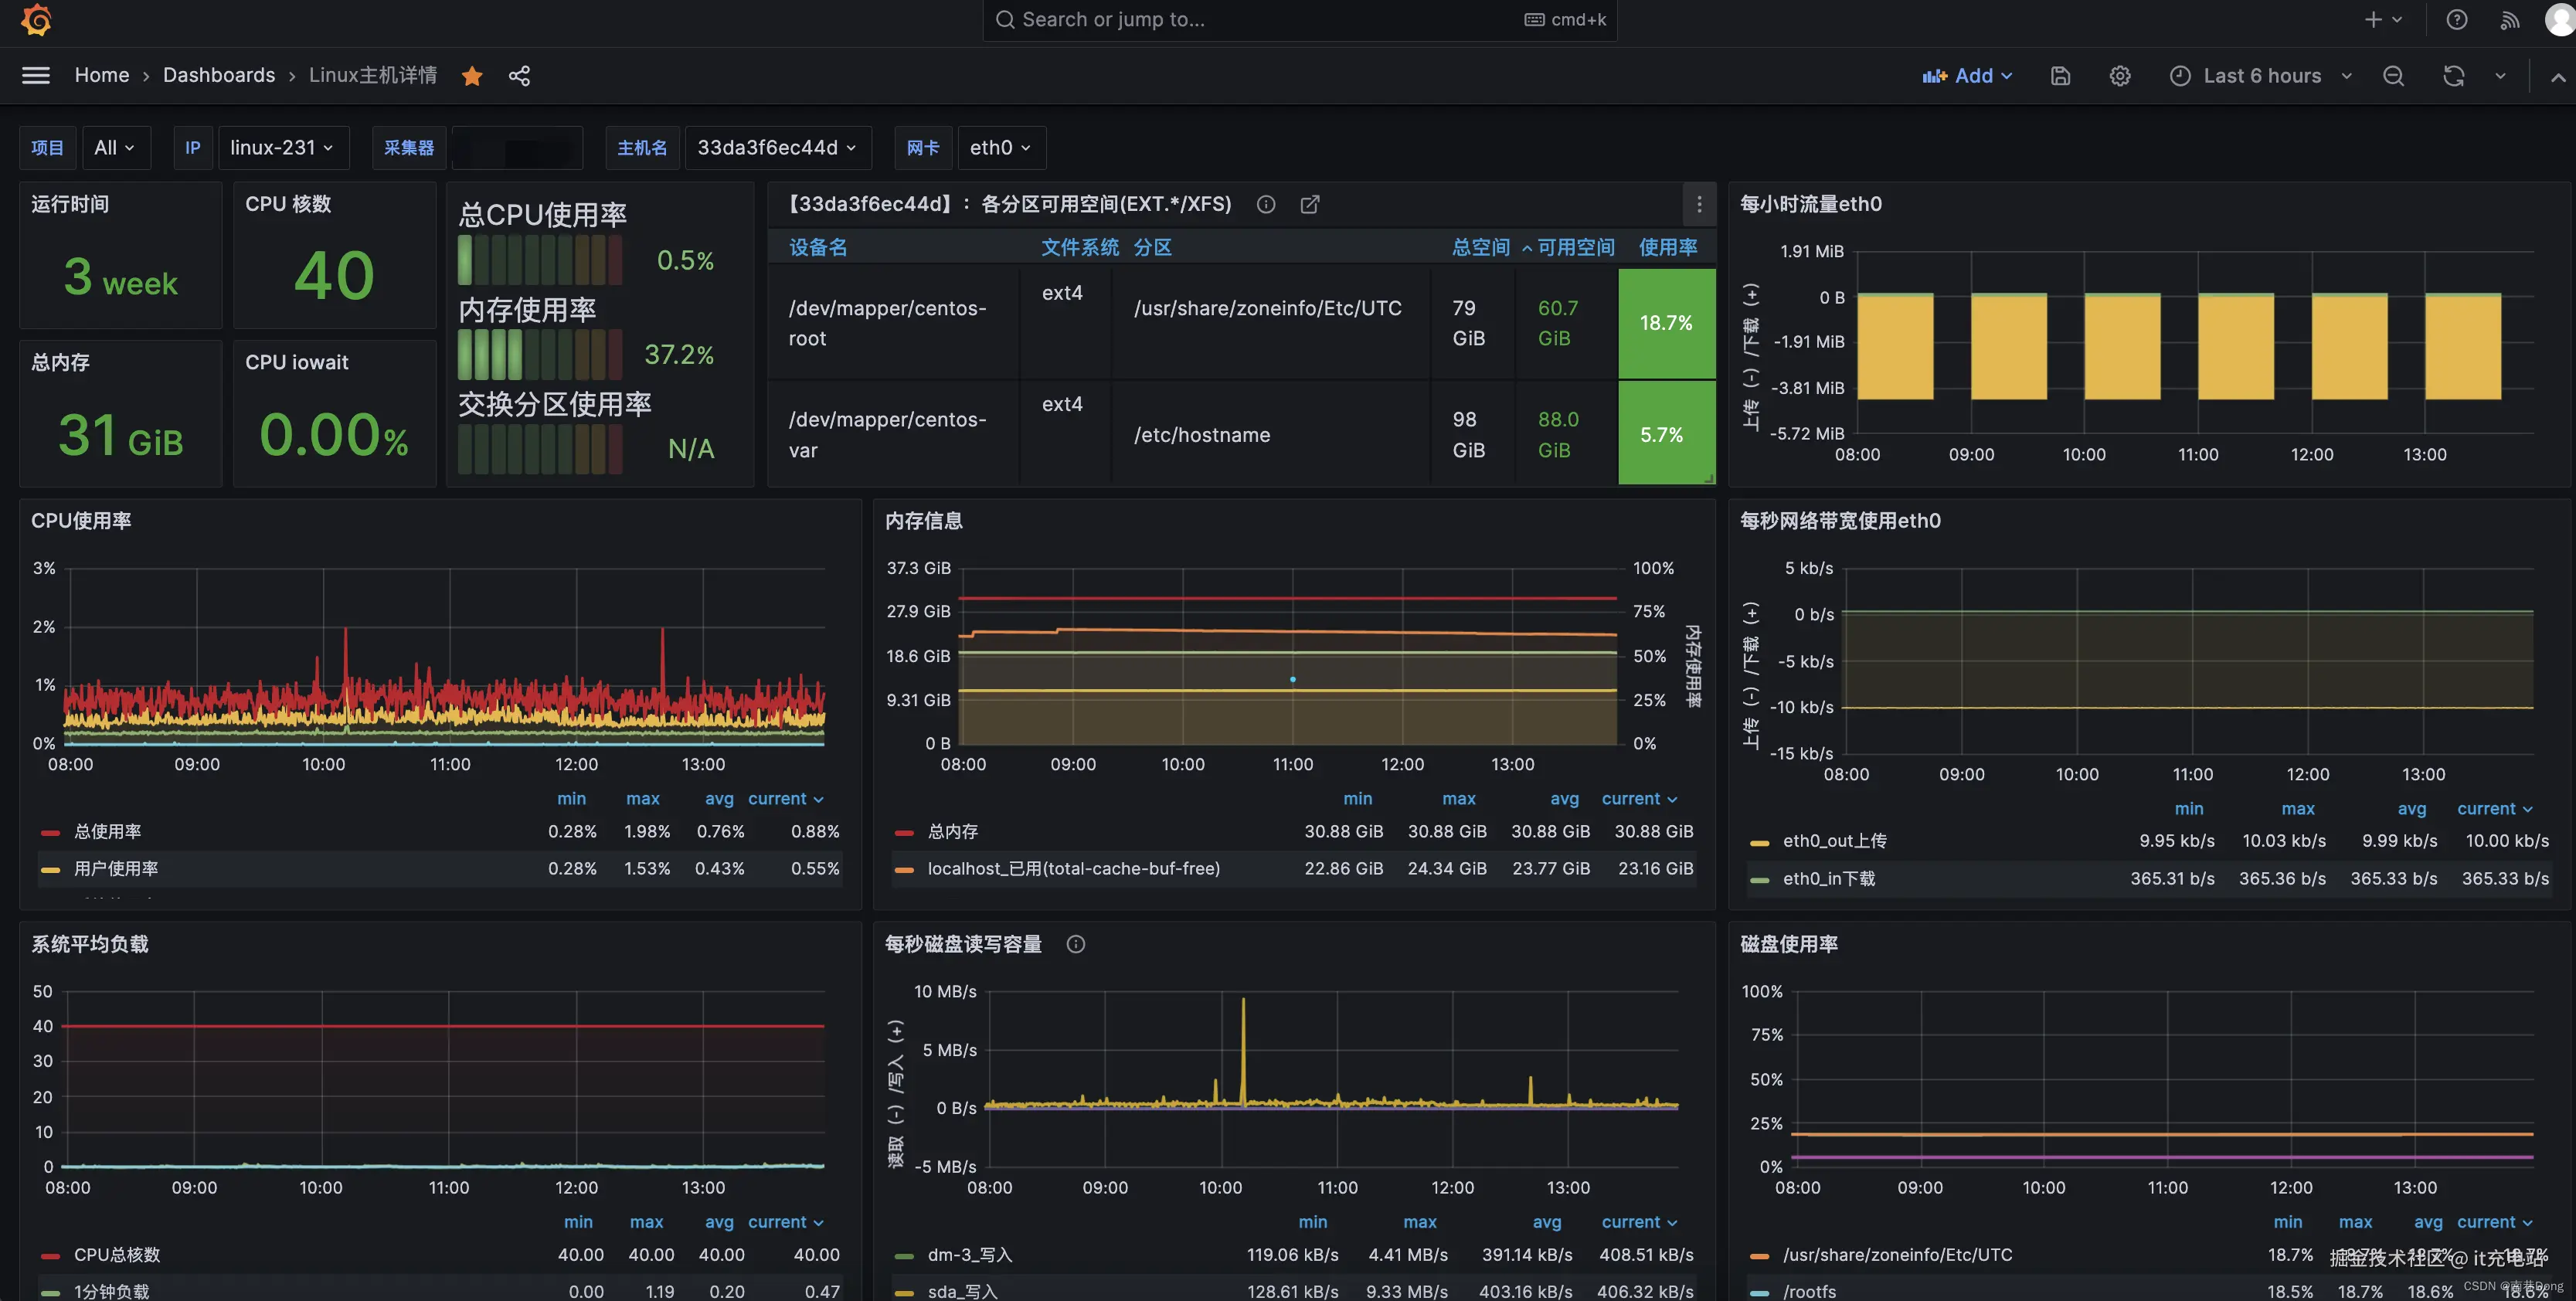Open the help question-mark menu
The width and height of the screenshot is (2576, 1301).
point(2457,20)
